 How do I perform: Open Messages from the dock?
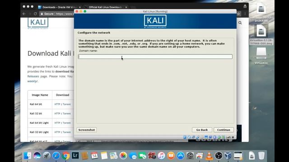click(133, 156)
